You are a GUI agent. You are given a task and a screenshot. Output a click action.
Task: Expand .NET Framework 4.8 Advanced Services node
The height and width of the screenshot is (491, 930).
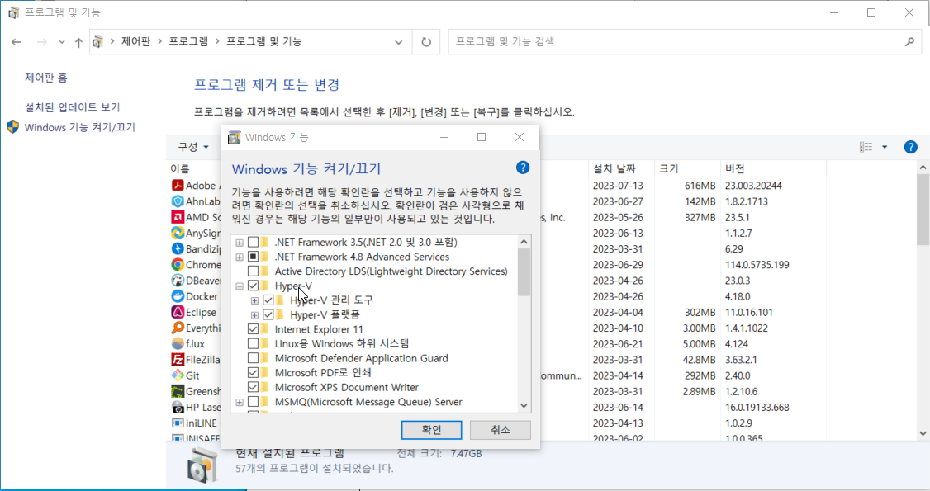click(239, 257)
